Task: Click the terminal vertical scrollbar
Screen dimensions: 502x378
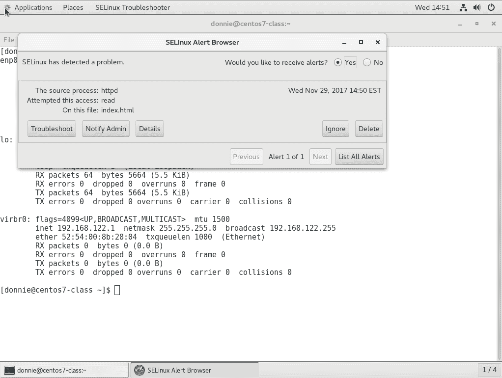Action: 500,203
